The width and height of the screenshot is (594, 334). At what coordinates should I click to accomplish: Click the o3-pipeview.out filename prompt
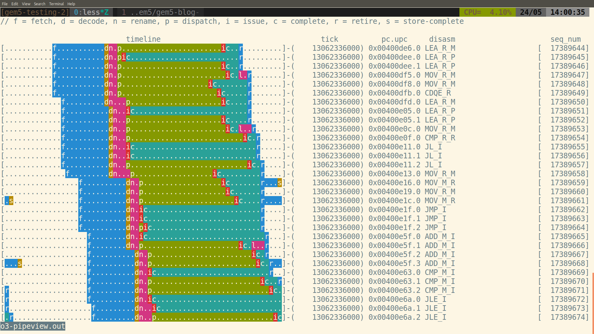coord(33,326)
